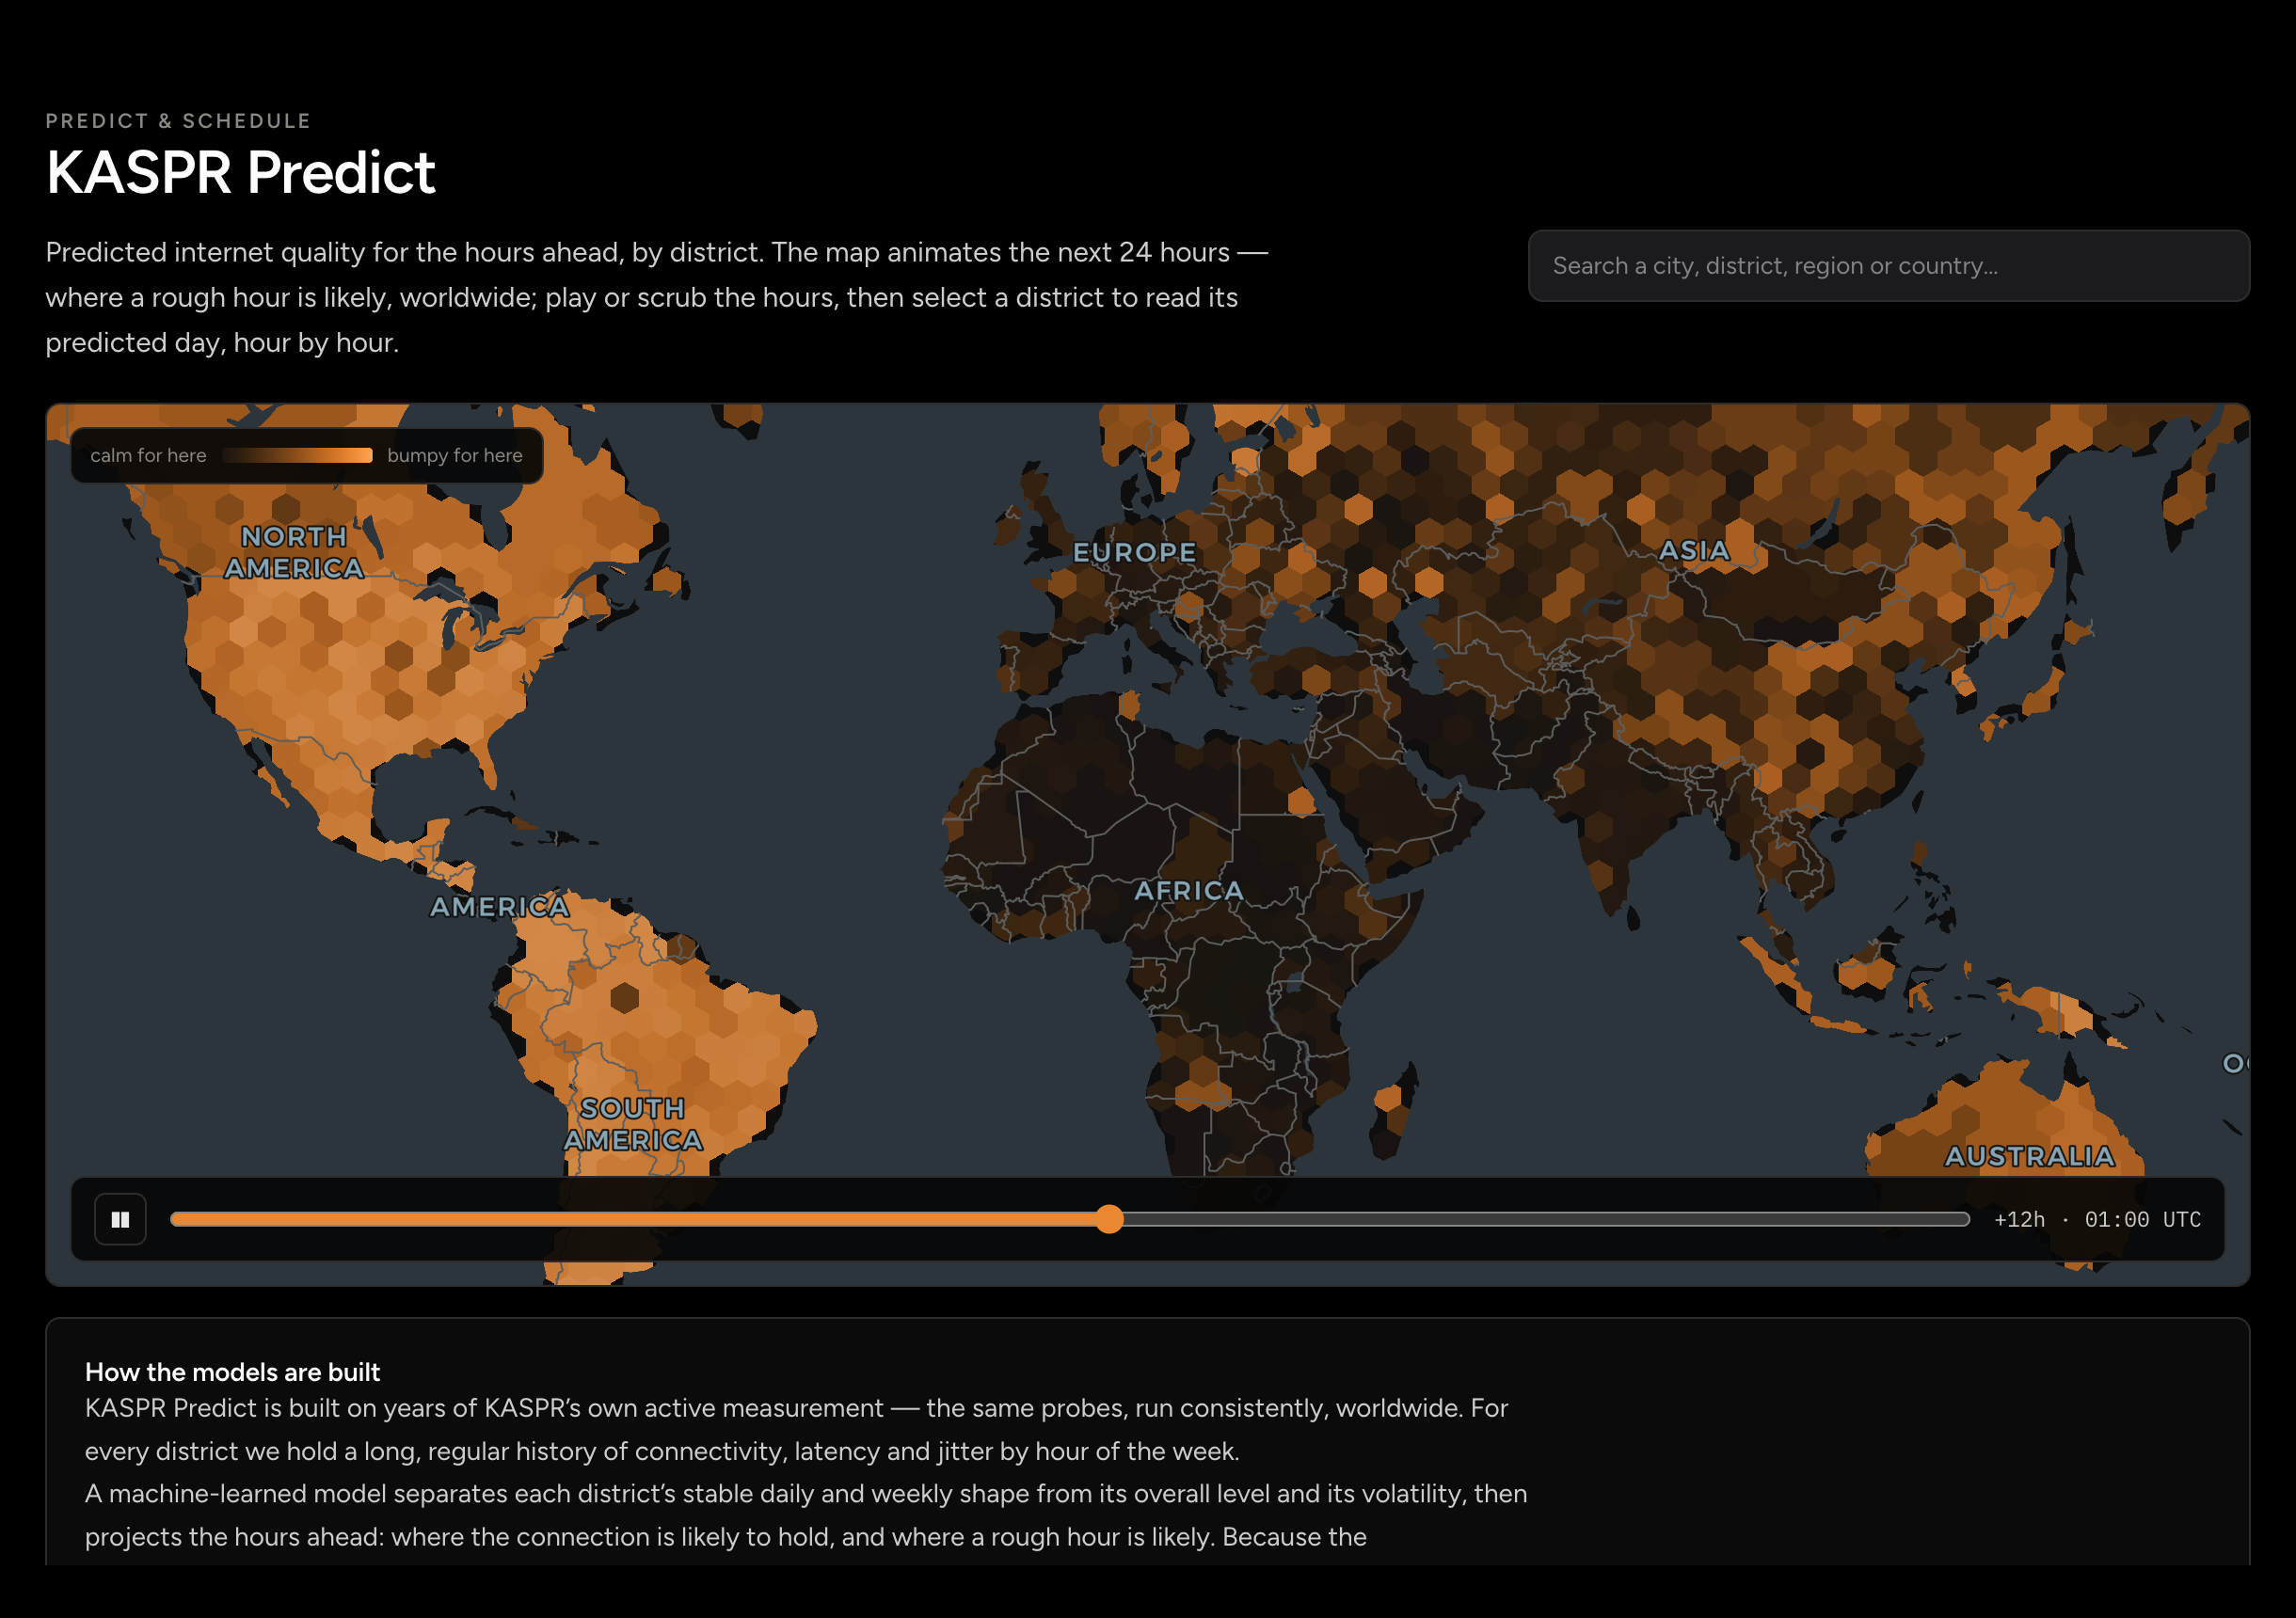This screenshot has height=1618, width=2296.
Task: Click the North America map label
Action: pyautogui.click(x=294, y=552)
